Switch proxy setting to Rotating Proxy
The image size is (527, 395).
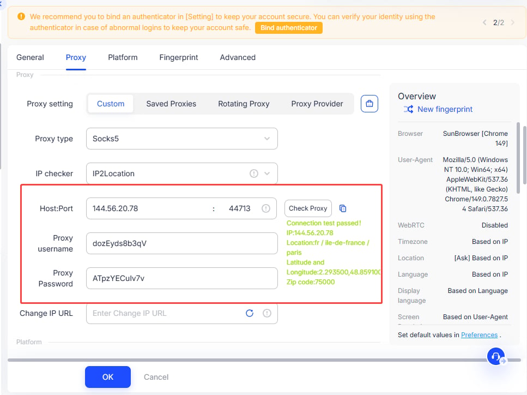click(x=244, y=104)
